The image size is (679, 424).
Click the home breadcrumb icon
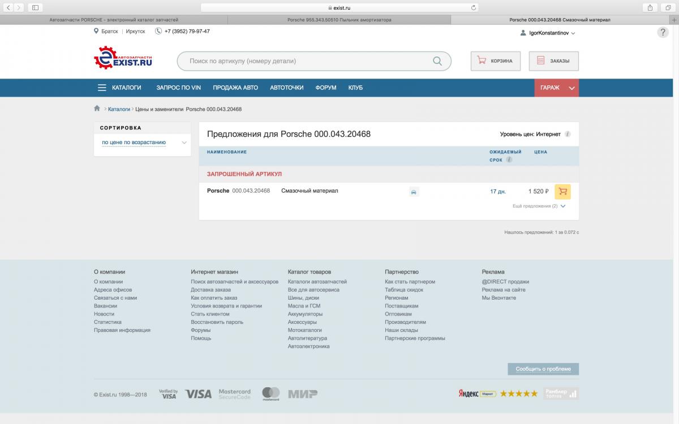[x=97, y=109]
